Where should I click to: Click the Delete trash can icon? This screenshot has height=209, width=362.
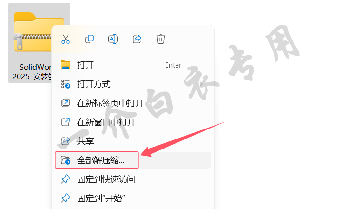point(161,39)
